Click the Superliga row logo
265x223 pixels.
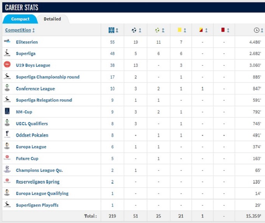pos(7,53)
